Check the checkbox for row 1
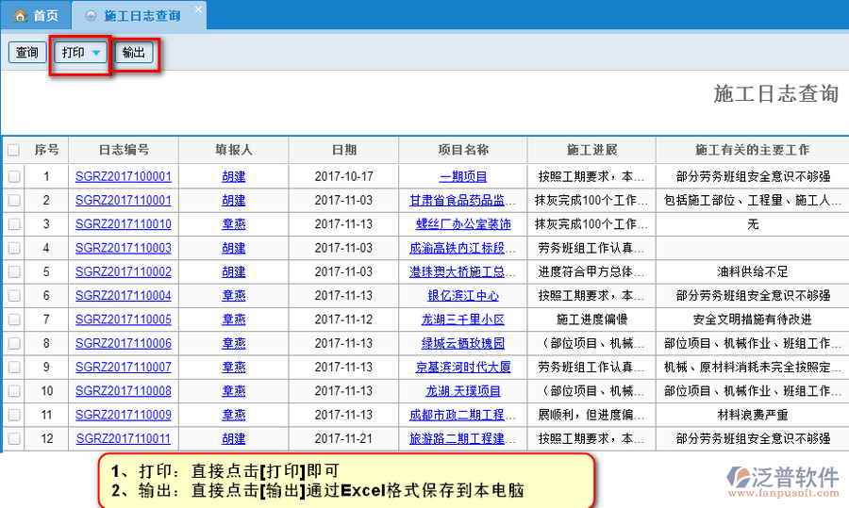Screen dimensions: 849x508 [x=13, y=176]
